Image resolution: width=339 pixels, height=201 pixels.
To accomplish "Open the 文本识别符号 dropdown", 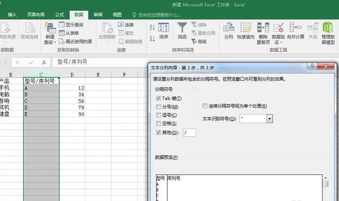I will pos(269,119).
